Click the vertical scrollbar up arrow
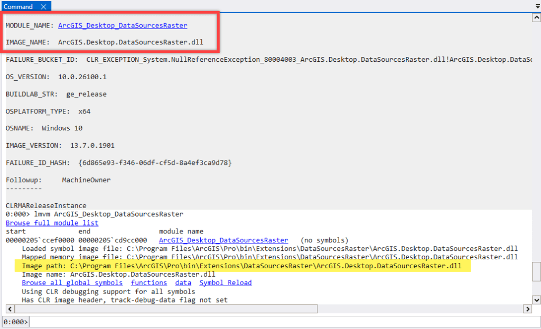The height and width of the screenshot is (329, 541). tap(537, 17)
